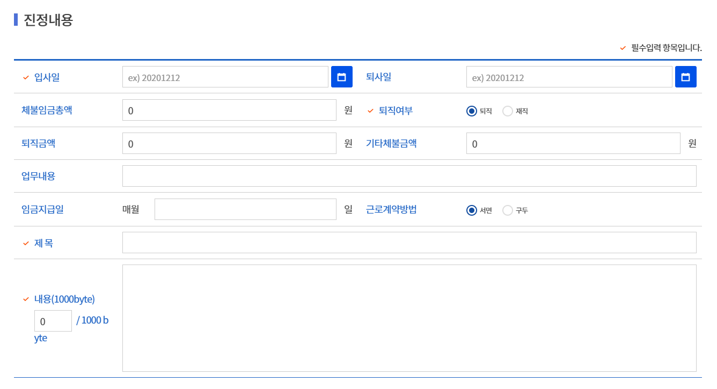
Task: Click the 제 목 label
Action: click(x=43, y=243)
